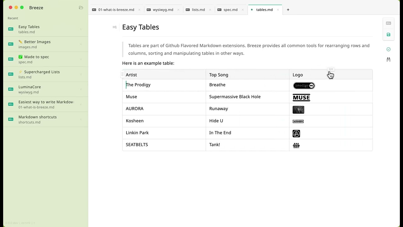Open Easiest way to write Markdown entry
This screenshot has width=403, height=227.
46,104
